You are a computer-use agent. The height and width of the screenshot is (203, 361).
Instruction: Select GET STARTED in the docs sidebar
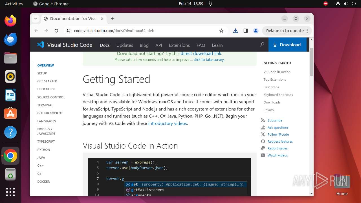point(47,81)
